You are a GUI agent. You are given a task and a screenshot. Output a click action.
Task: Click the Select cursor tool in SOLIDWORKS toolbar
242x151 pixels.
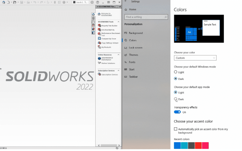coord(48,2)
